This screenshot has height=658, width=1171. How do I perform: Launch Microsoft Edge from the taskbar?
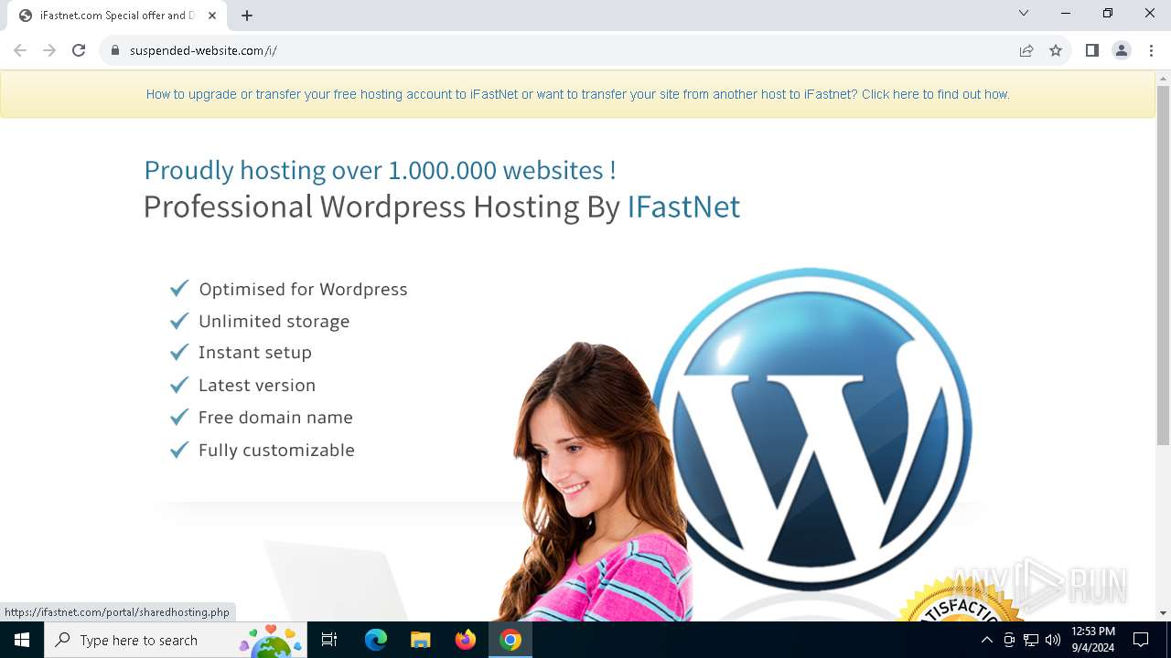(376, 640)
